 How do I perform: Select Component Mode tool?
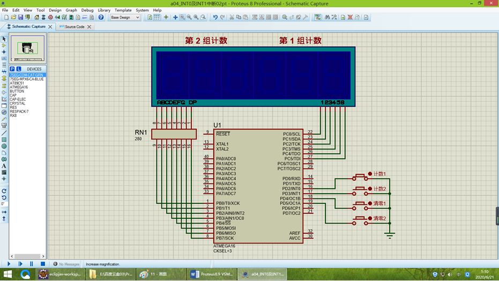point(4,46)
